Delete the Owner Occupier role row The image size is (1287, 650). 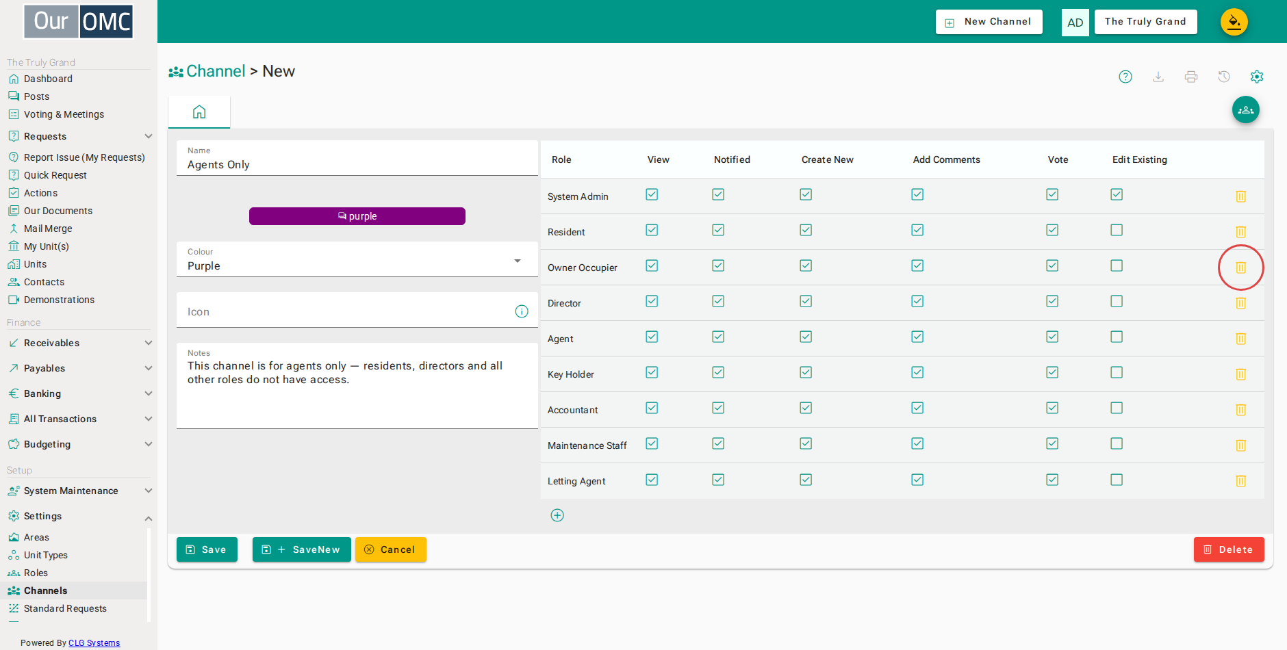(1240, 268)
